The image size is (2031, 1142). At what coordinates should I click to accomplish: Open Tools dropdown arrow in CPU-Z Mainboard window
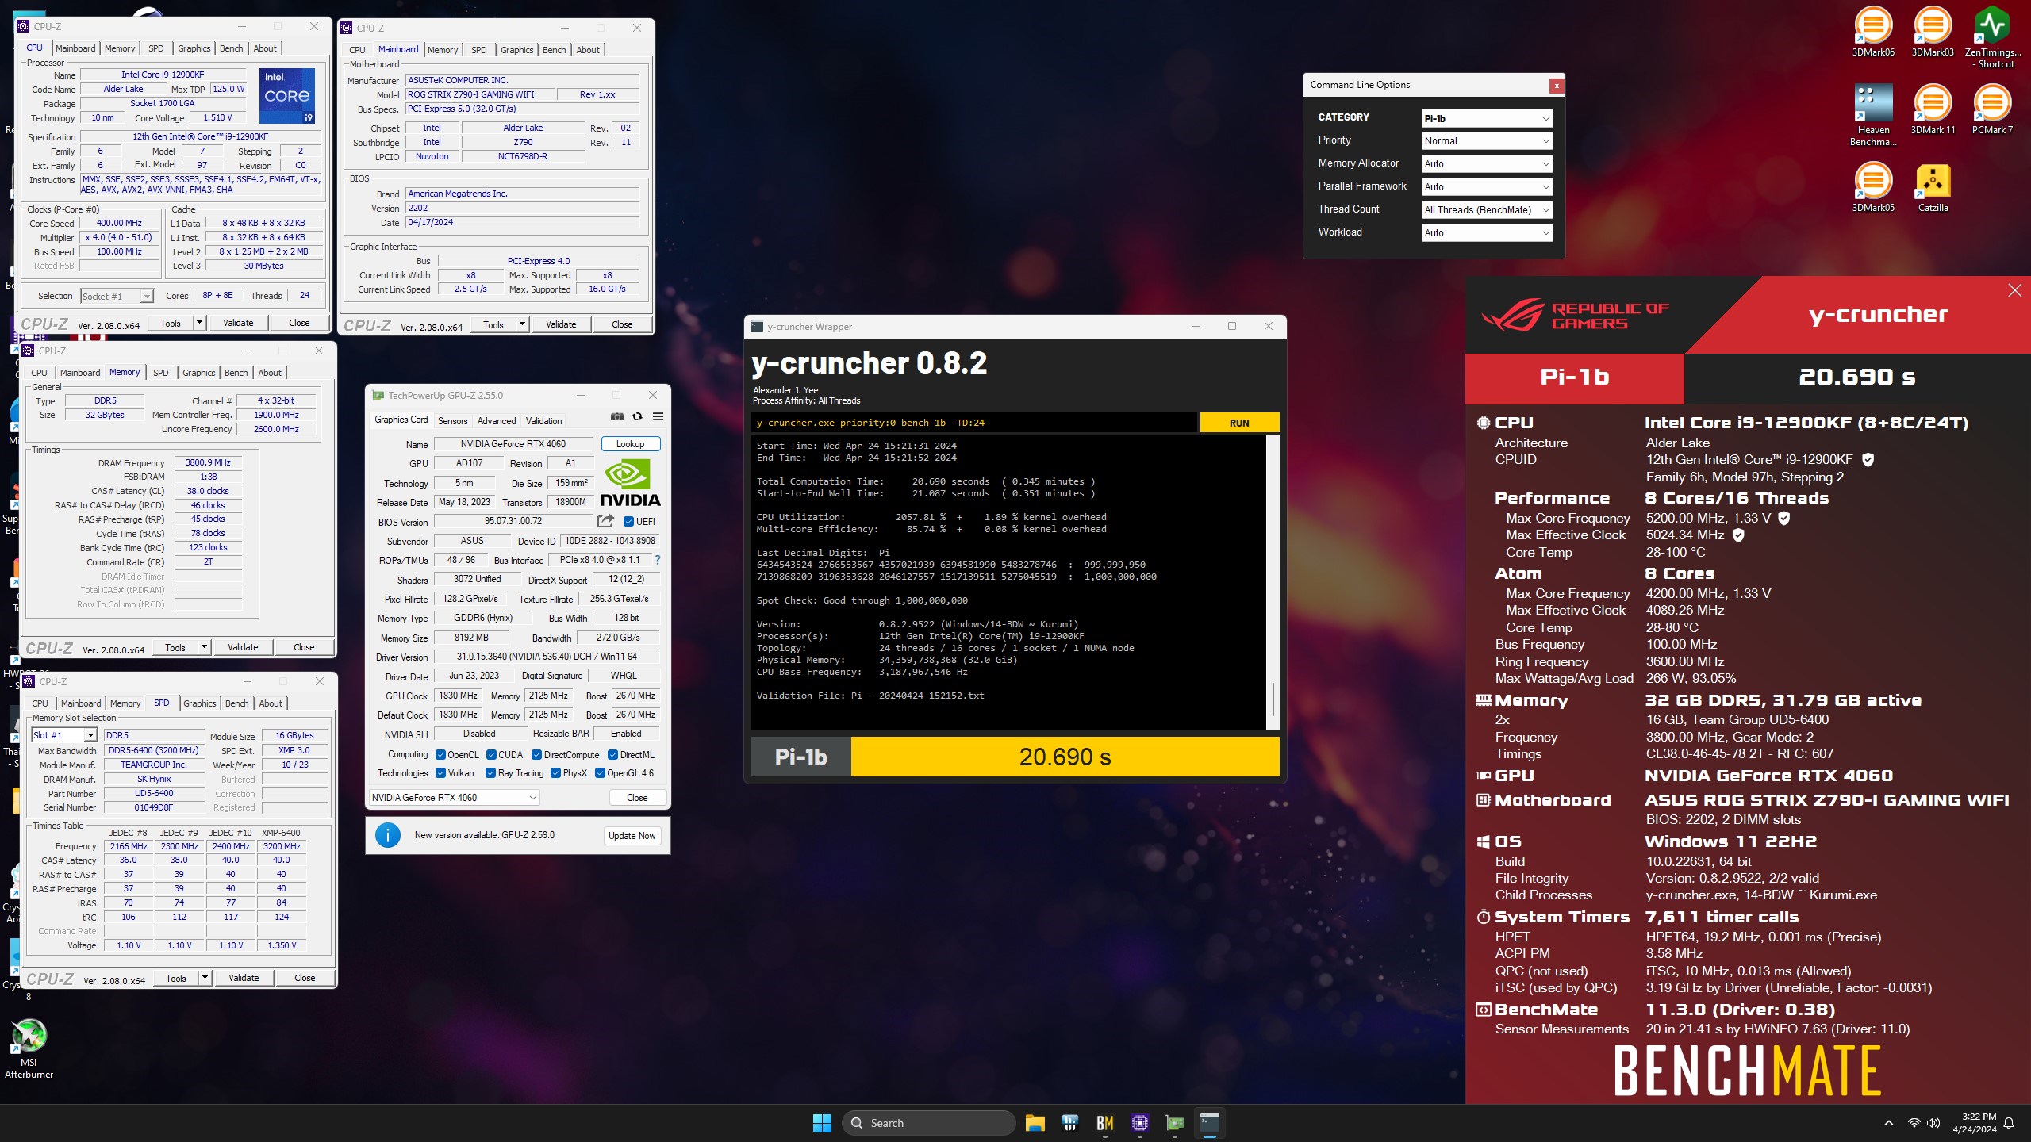[522, 324]
